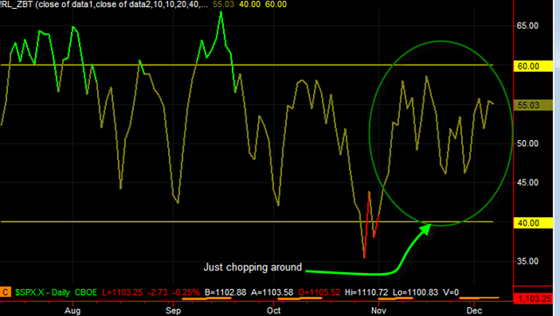Click the Nov label on time axis
Image resolution: width=560 pixels, height=316 pixels.
click(x=378, y=311)
